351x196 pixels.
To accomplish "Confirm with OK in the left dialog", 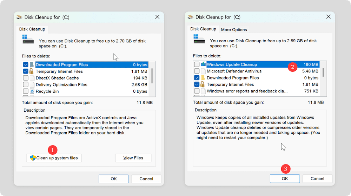I will tap(114, 179).
